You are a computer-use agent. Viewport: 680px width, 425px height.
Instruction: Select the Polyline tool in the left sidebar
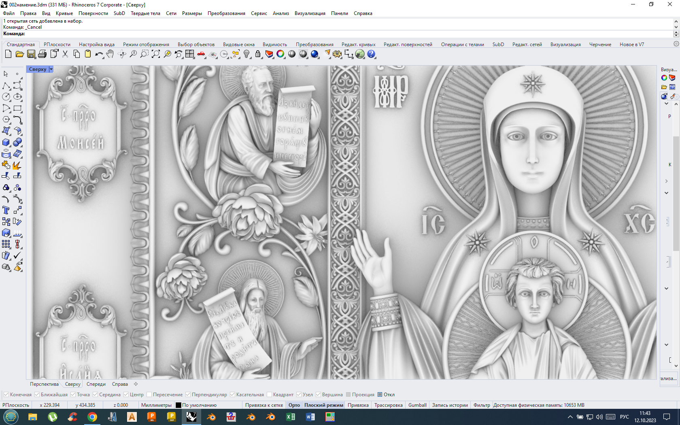[x=6, y=85]
